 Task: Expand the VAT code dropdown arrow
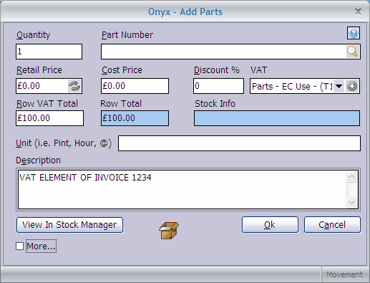339,86
